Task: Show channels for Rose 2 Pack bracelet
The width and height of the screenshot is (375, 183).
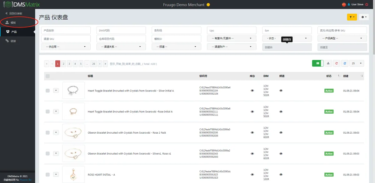Action: pyautogui.click(x=281, y=133)
